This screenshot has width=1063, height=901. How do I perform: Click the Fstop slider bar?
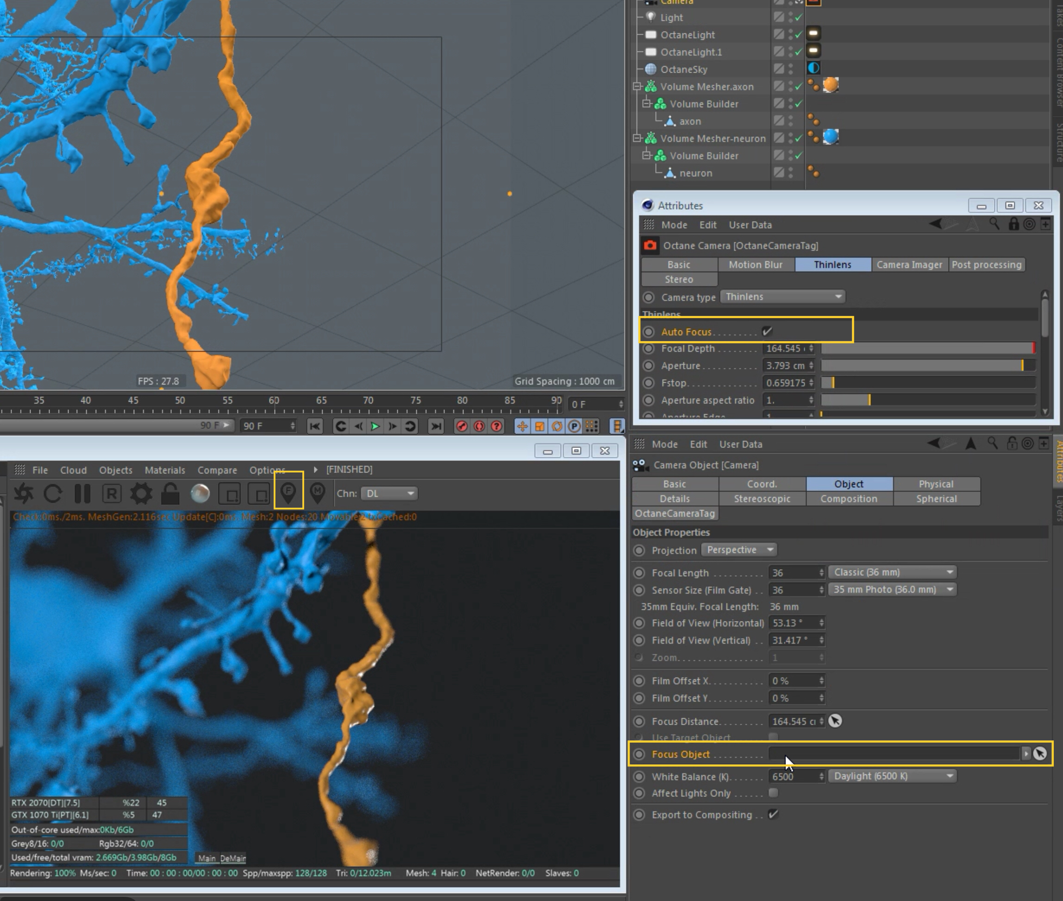[927, 383]
